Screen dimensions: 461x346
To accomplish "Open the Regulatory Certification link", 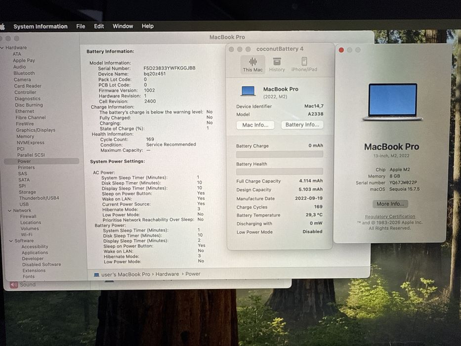I will pos(390,216).
